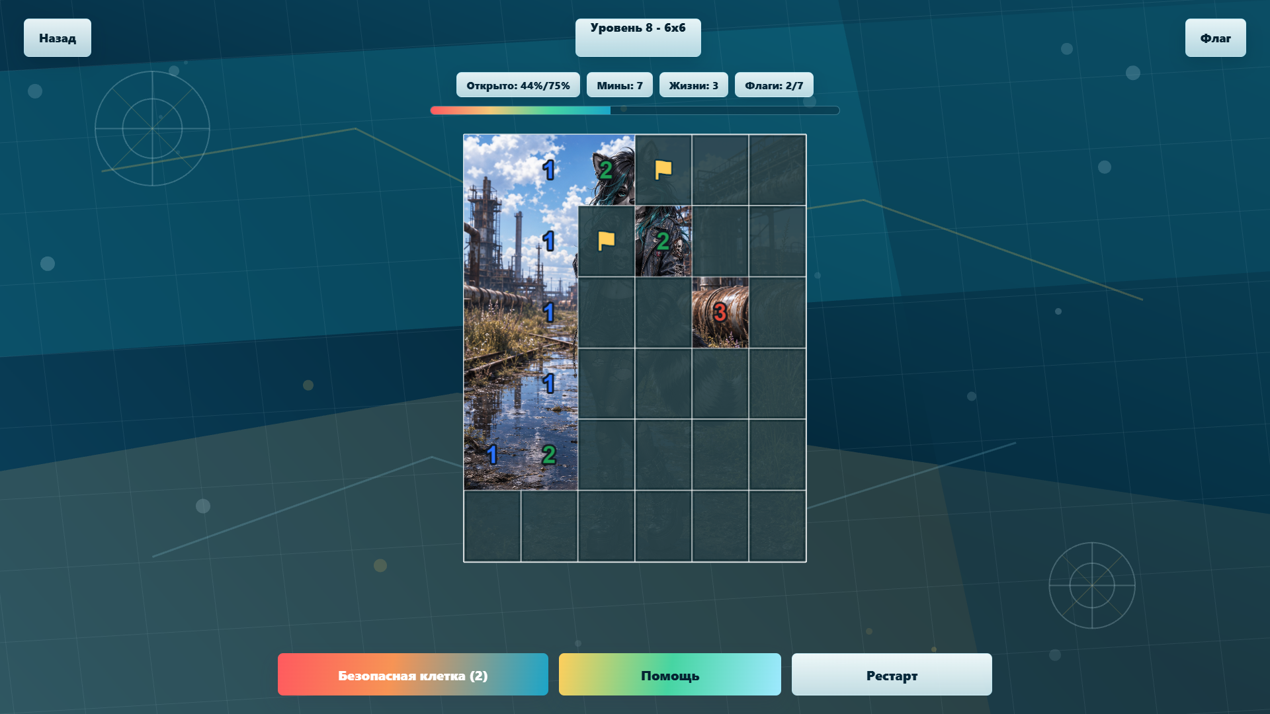Click the Уровень 8 - 6х6 level title
This screenshot has width=1270, height=714.
(x=638, y=37)
